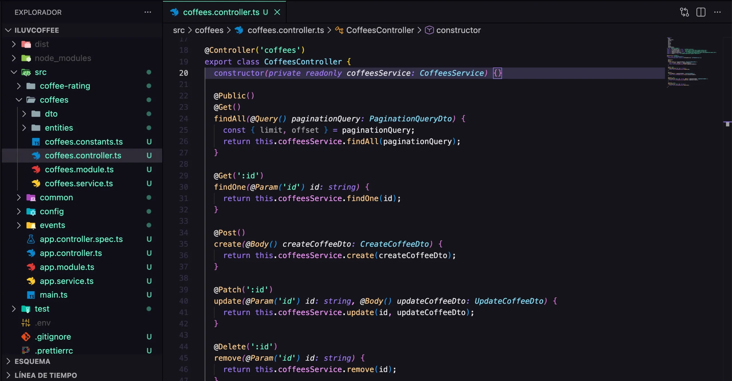Click the app.controller.spec.ts flask icon
Screen dimensions: 732x381
31,239
